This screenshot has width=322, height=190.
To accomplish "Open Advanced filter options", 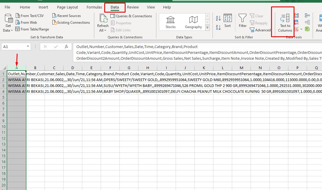I will [260, 30].
